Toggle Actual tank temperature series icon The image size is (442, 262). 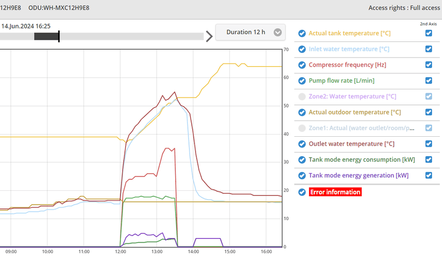(302, 33)
